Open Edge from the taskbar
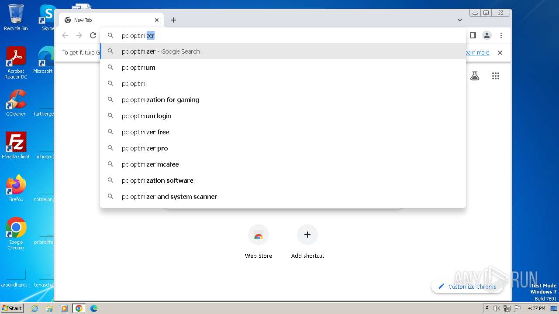 click(x=94, y=308)
